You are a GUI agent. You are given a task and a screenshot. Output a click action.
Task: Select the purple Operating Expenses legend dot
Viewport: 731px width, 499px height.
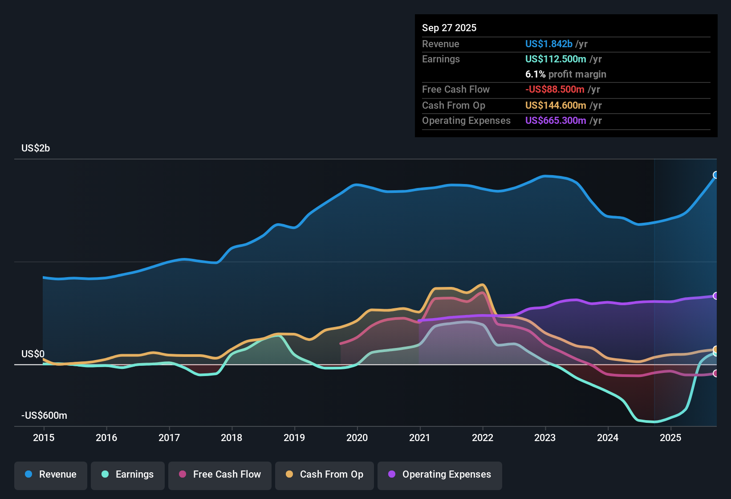(391, 474)
